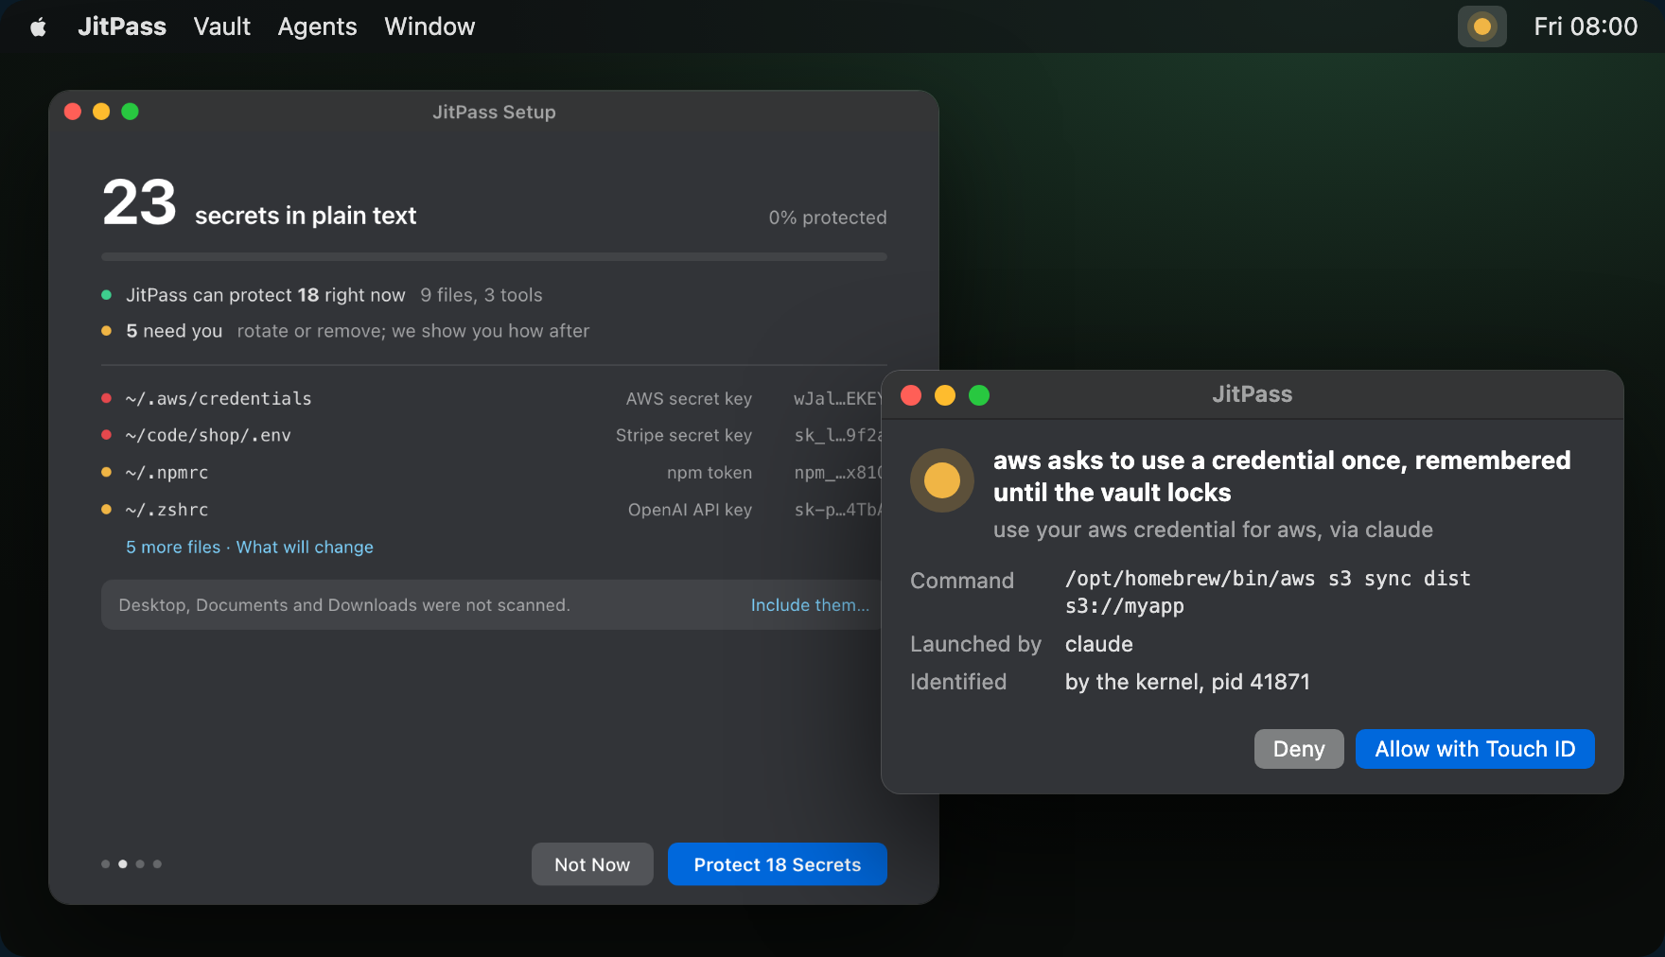The image size is (1665, 957).
Task: Click the use your aws credential subtitle
Action: pyautogui.click(x=1213, y=530)
